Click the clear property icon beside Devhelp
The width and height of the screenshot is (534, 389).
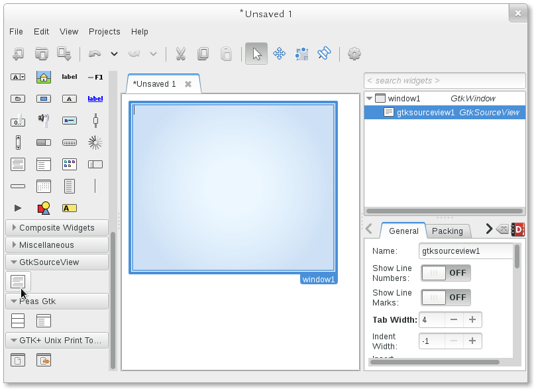(503, 229)
